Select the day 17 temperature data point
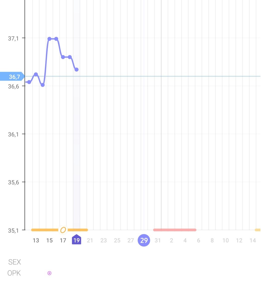This screenshot has width=271, height=281. (63, 57)
